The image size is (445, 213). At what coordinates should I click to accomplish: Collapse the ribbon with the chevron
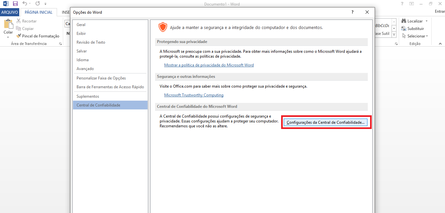tap(440, 44)
